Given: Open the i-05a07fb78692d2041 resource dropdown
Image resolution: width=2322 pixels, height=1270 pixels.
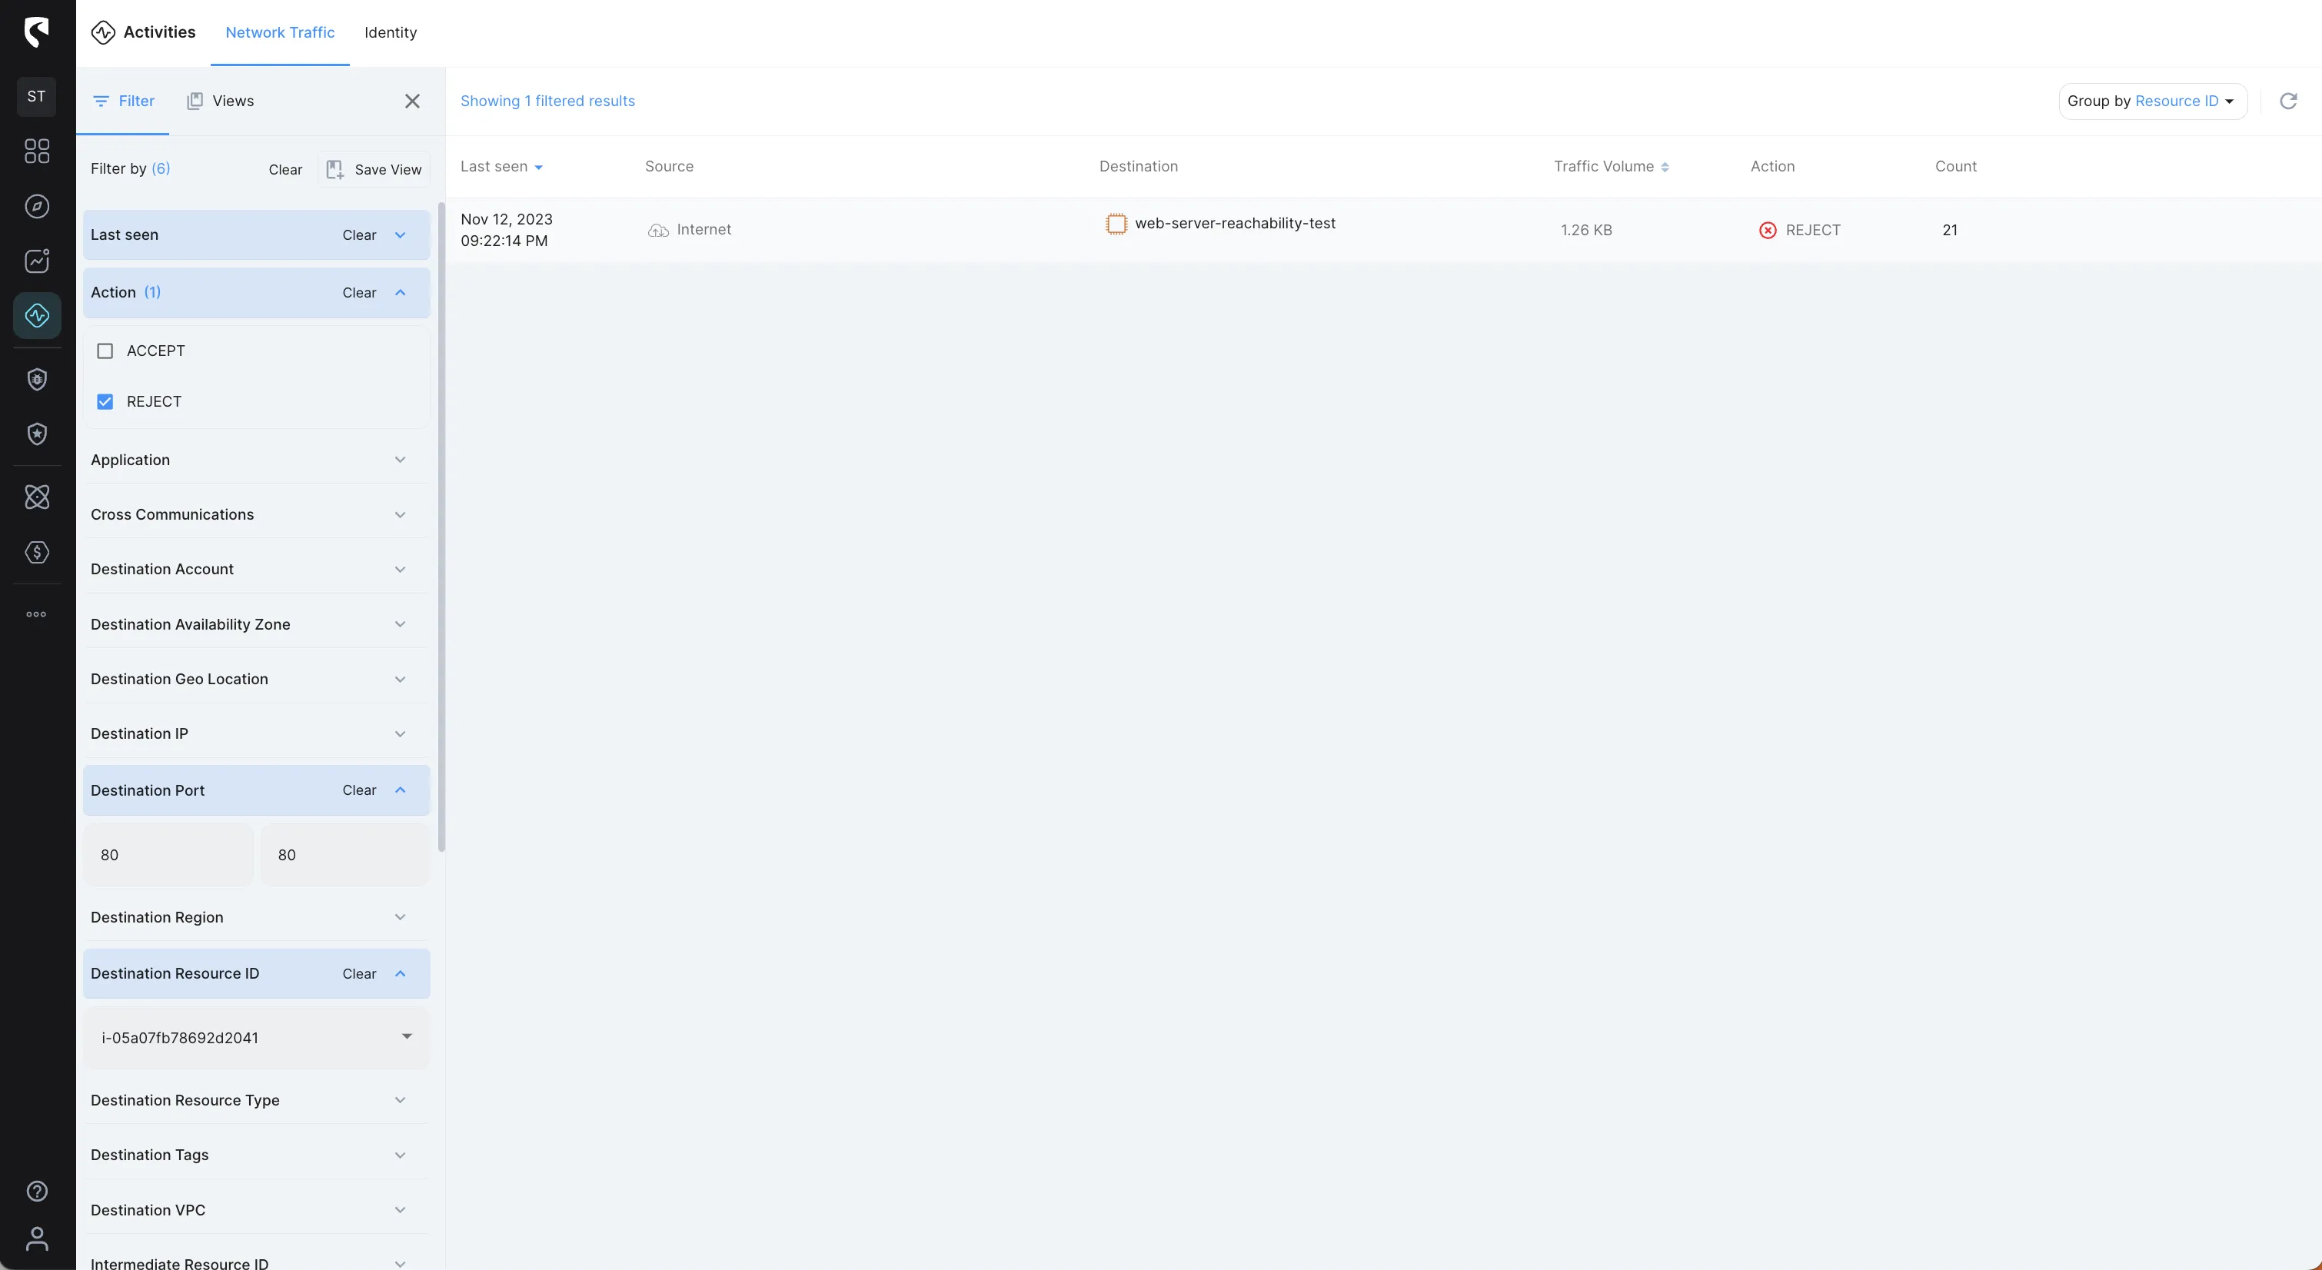Looking at the screenshot, I should click(x=257, y=1038).
